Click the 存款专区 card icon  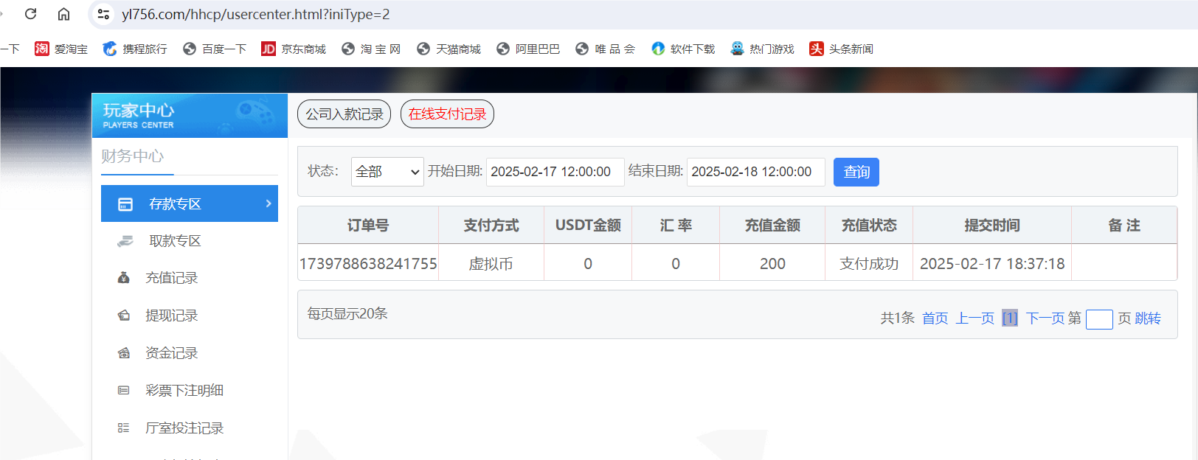coord(125,204)
